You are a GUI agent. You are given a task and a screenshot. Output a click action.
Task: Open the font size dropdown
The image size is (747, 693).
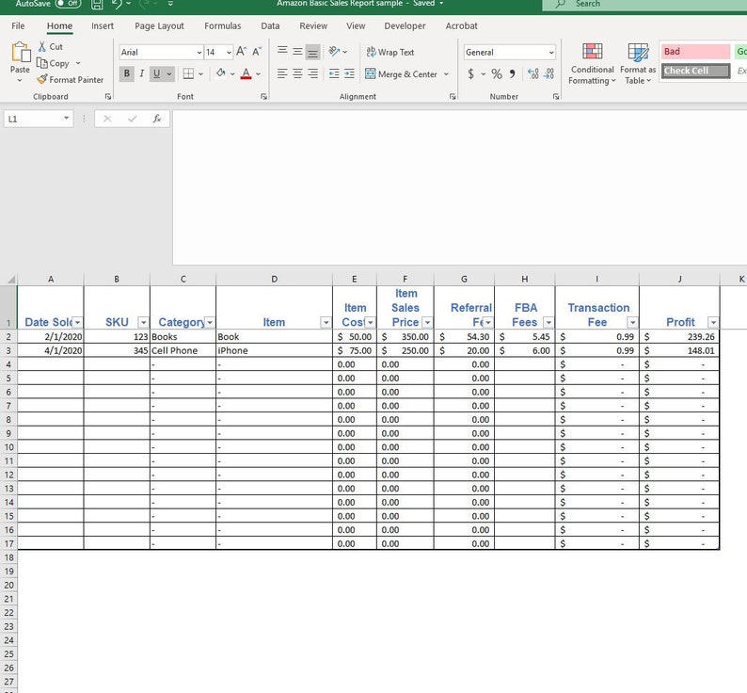(x=230, y=53)
